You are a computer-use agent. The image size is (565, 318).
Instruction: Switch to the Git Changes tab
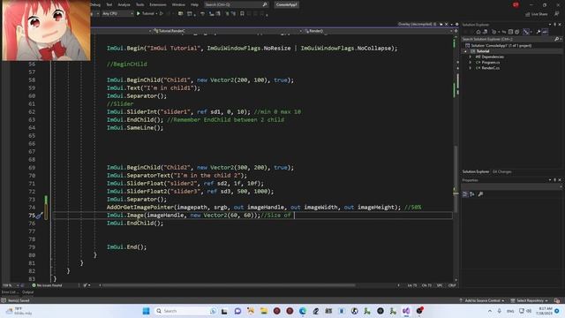[x=501, y=171]
